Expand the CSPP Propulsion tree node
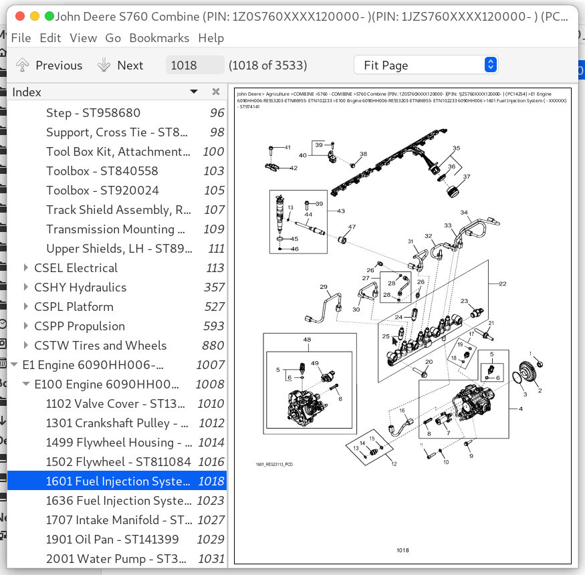The height and width of the screenshot is (575, 585). [x=26, y=326]
